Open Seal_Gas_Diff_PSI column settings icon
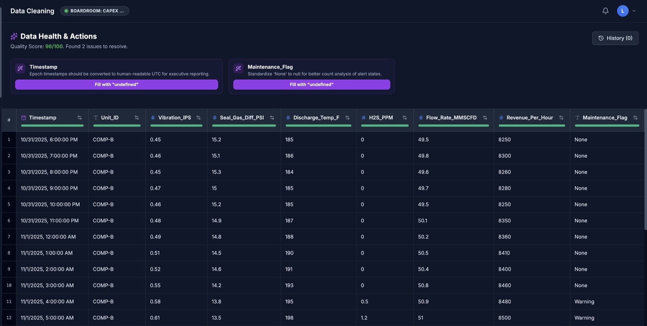This screenshot has width=647, height=326. pos(272,118)
